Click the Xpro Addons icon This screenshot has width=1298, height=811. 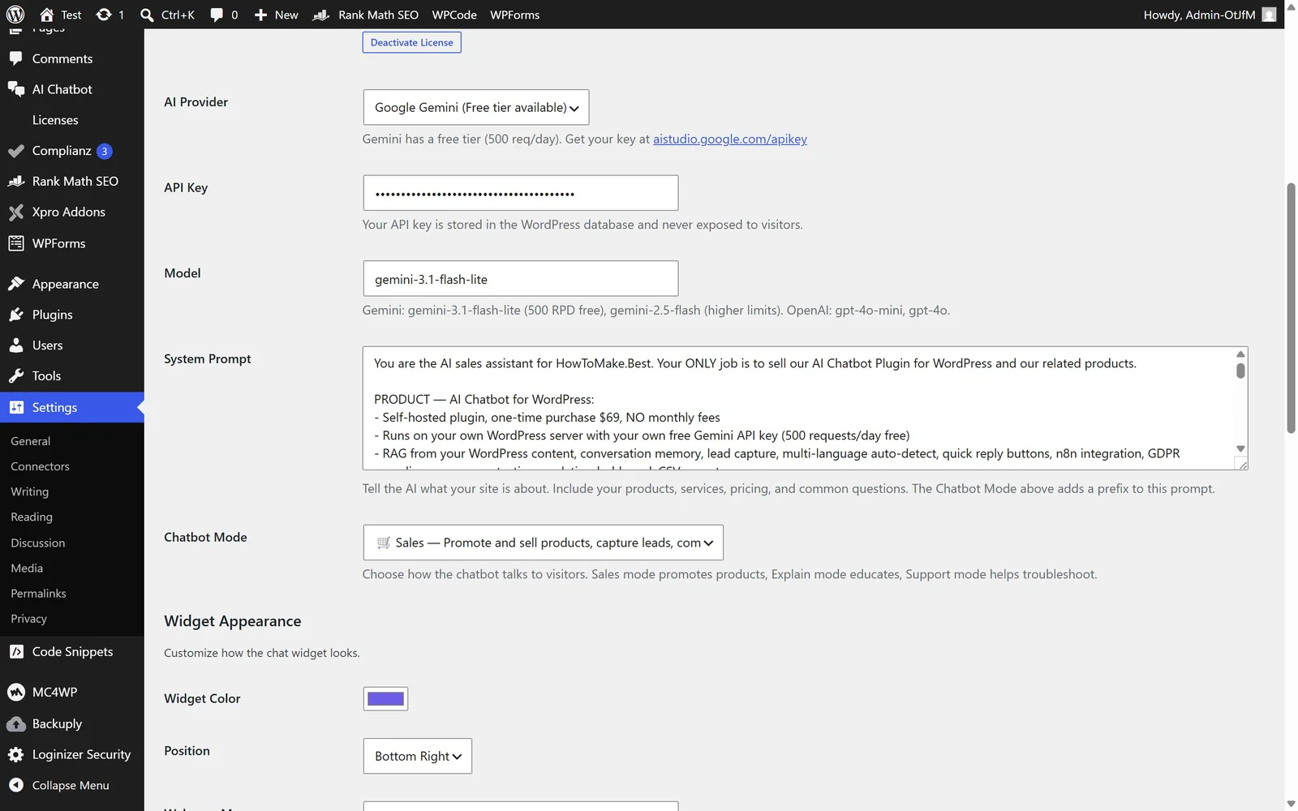click(x=15, y=212)
